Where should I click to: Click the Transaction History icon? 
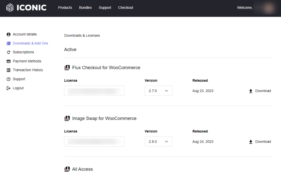click(8, 70)
